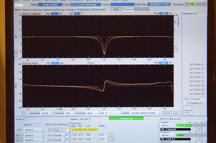The width and height of the screenshot is (216, 143).
Task: Open the Coh Thresh 40% dropdown
Action: tap(69, 113)
